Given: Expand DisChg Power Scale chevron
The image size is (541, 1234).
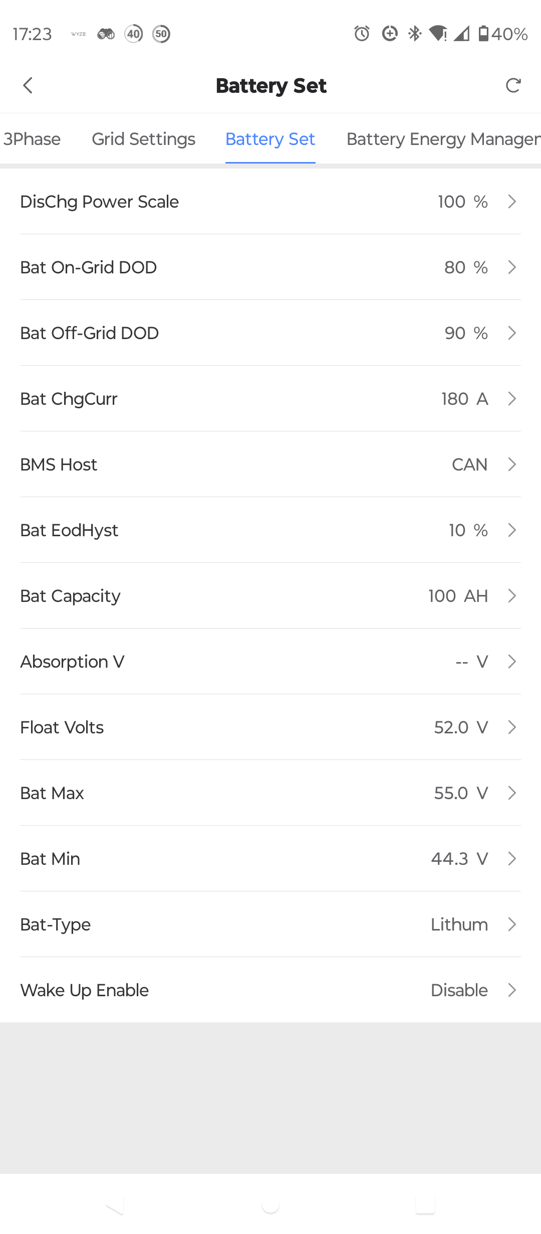Looking at the screenshot, I should coord(512,202).
